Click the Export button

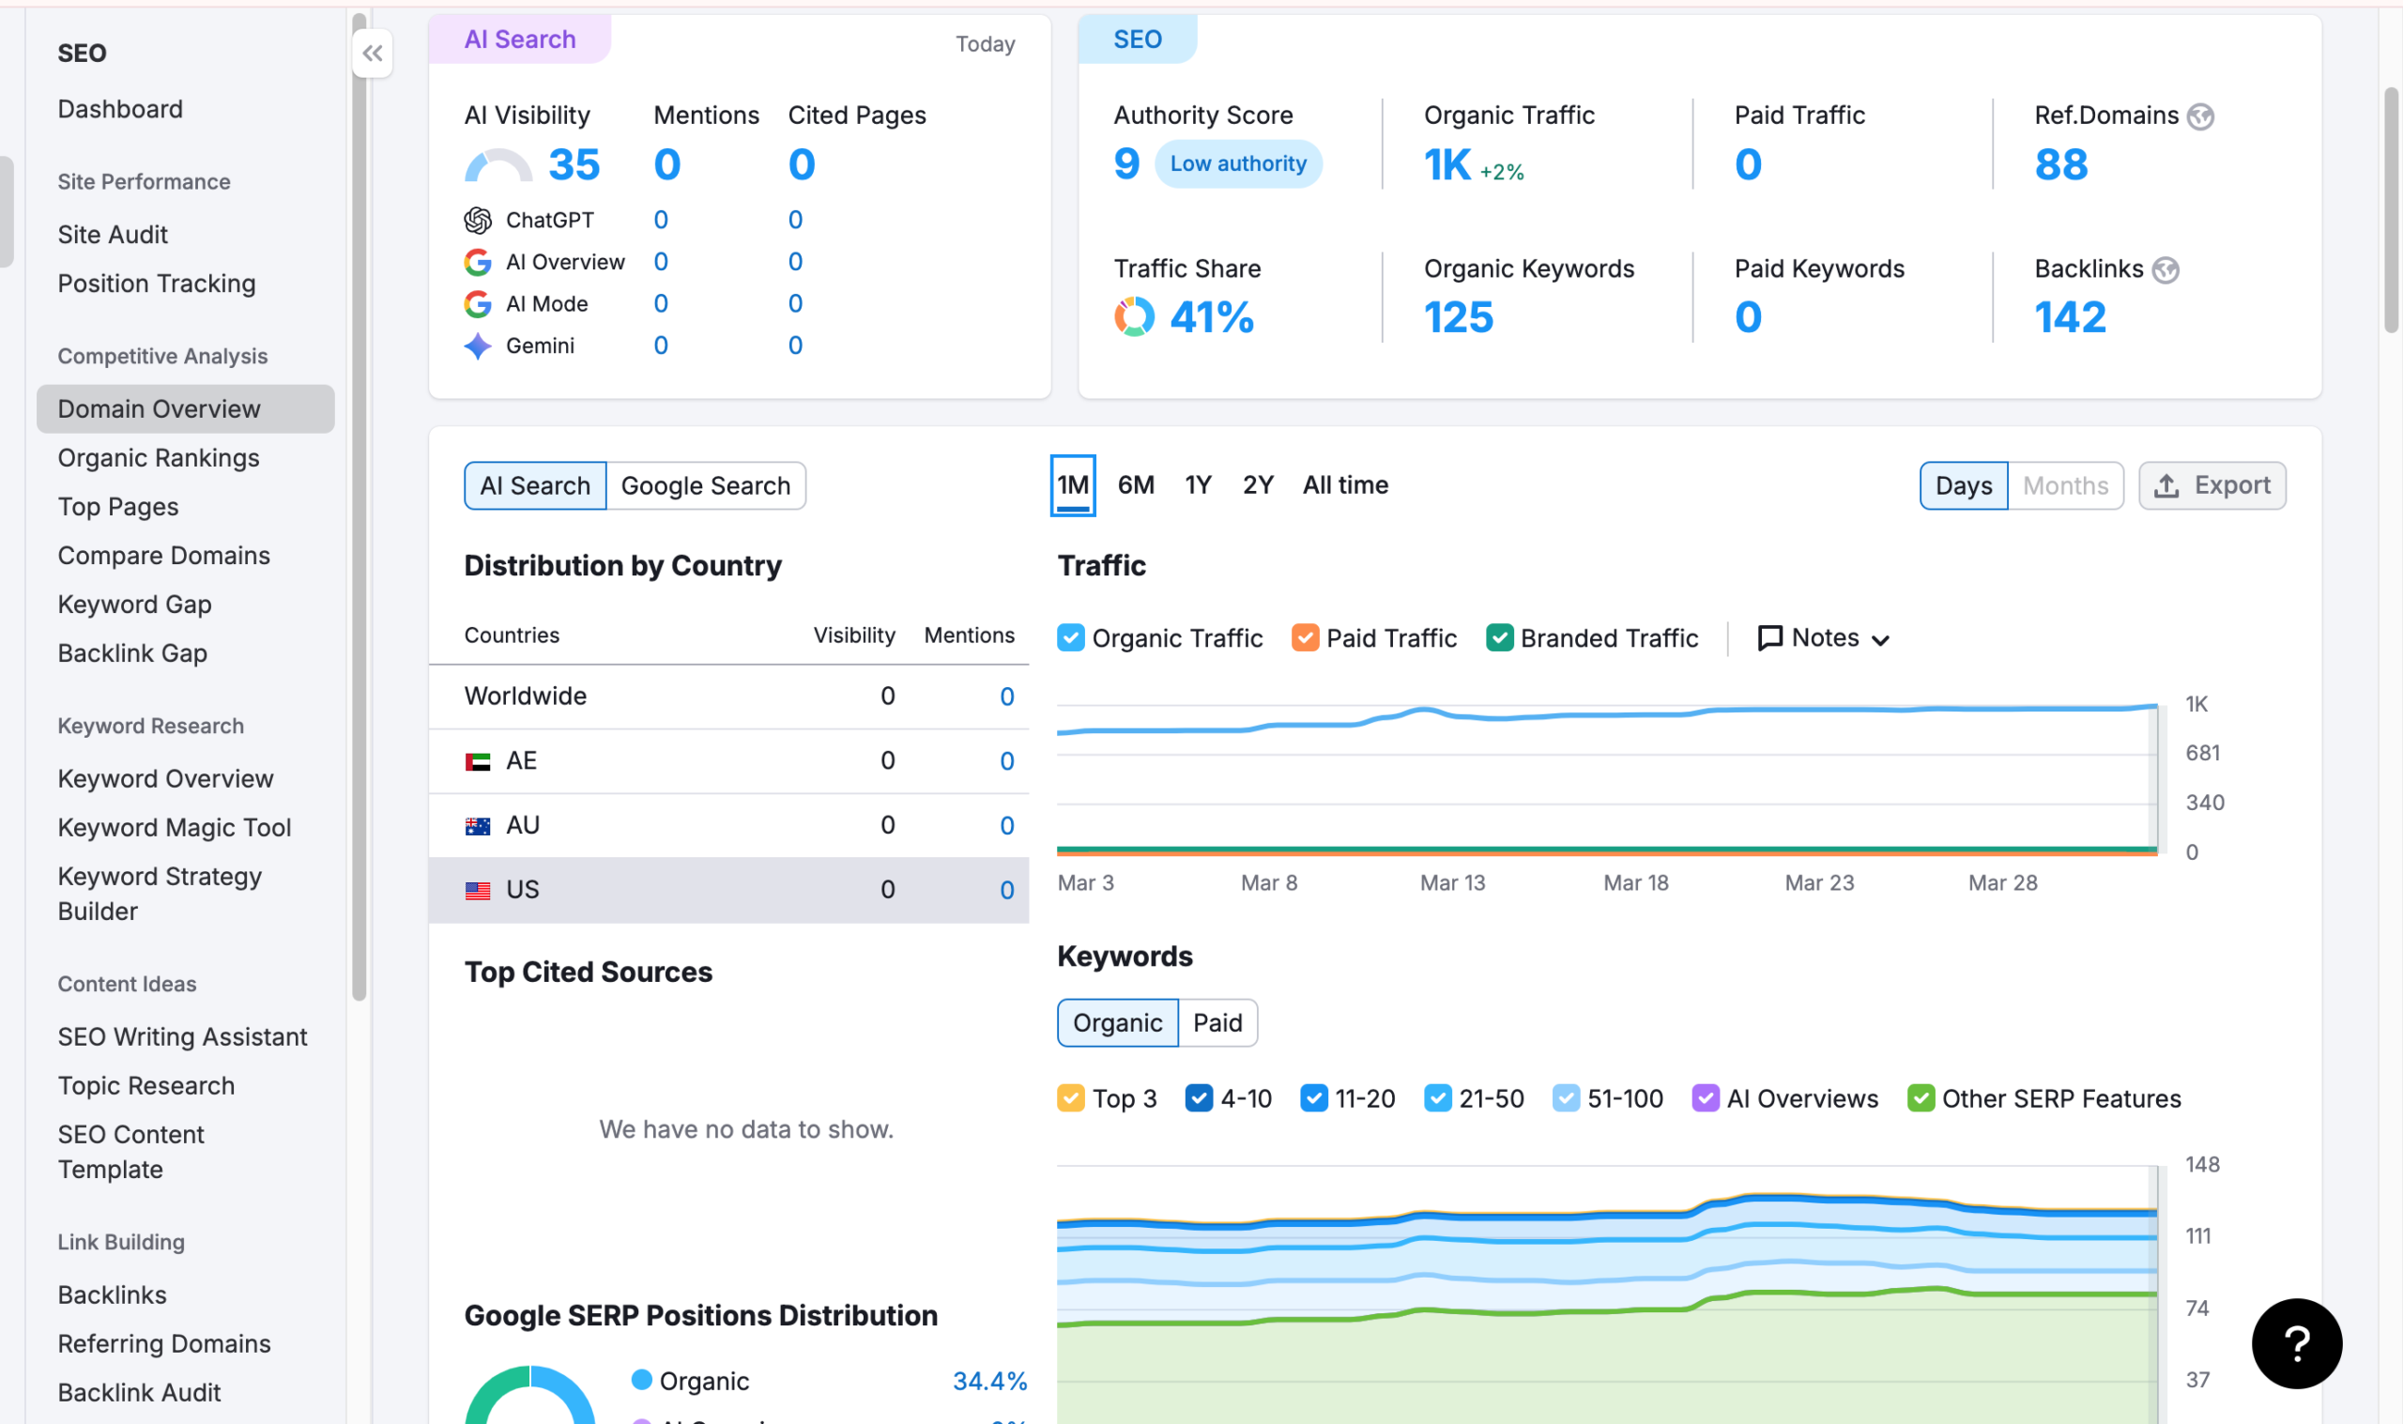2212,485
